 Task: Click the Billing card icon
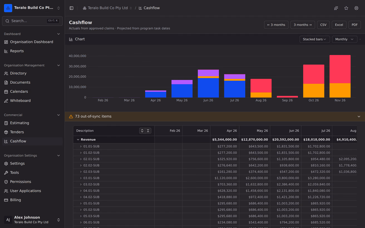6,200
